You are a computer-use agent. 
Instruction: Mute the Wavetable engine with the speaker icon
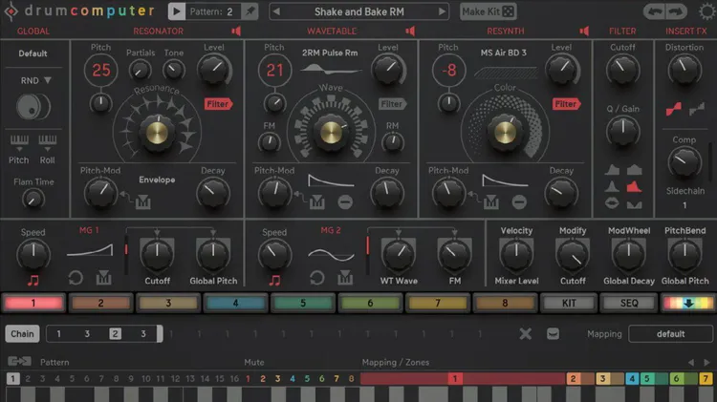[410, 32]
